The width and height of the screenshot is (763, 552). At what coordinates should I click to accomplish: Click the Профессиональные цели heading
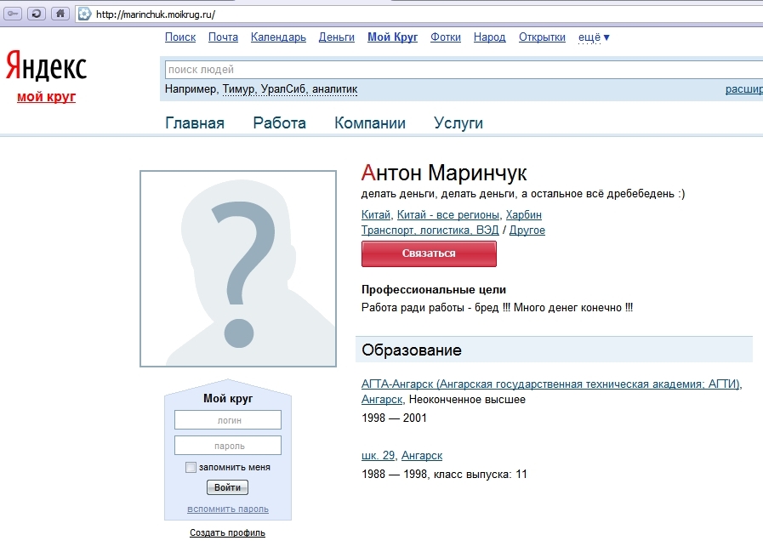coord(434,290)
